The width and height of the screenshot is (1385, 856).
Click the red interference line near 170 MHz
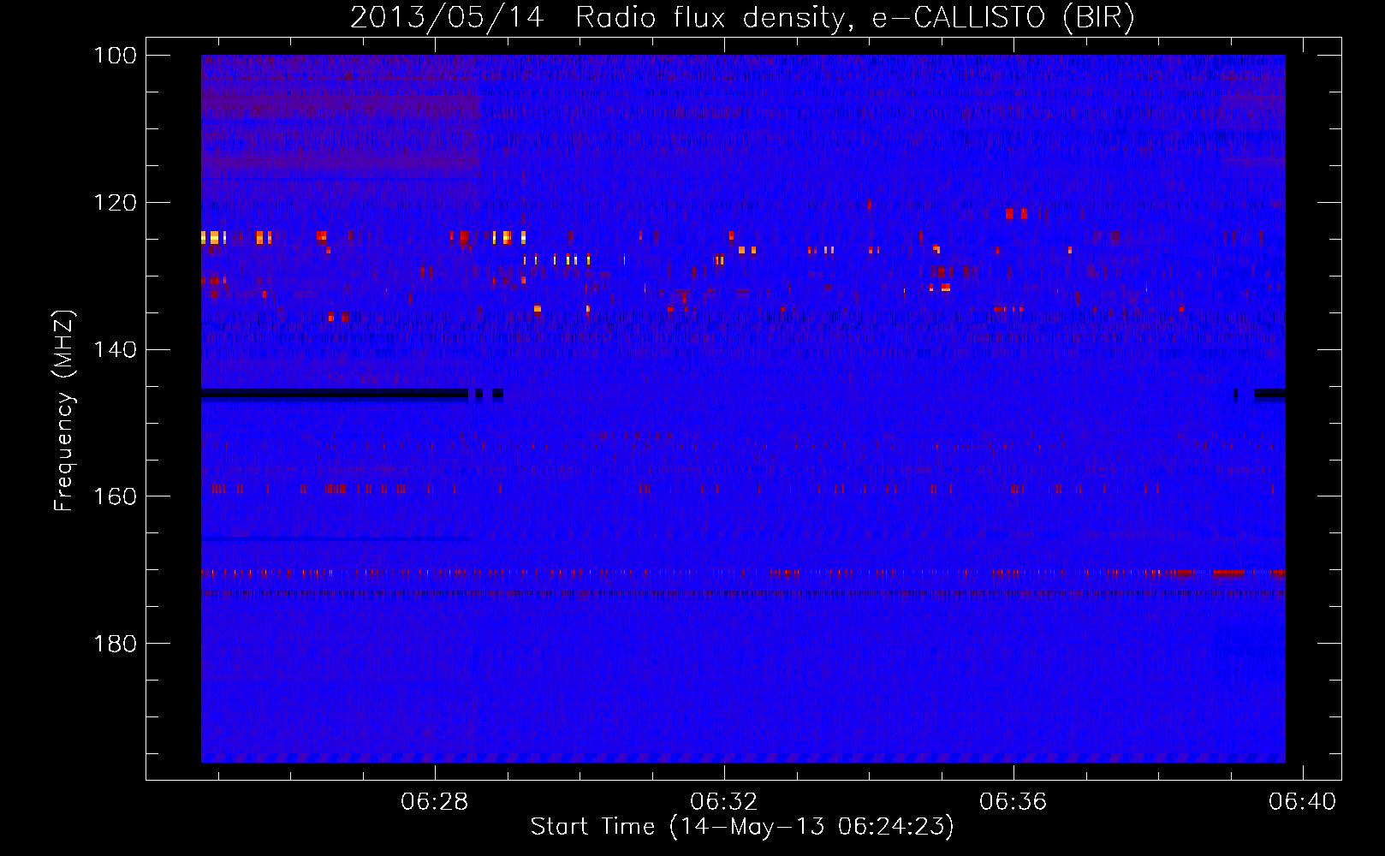point(743,573)
